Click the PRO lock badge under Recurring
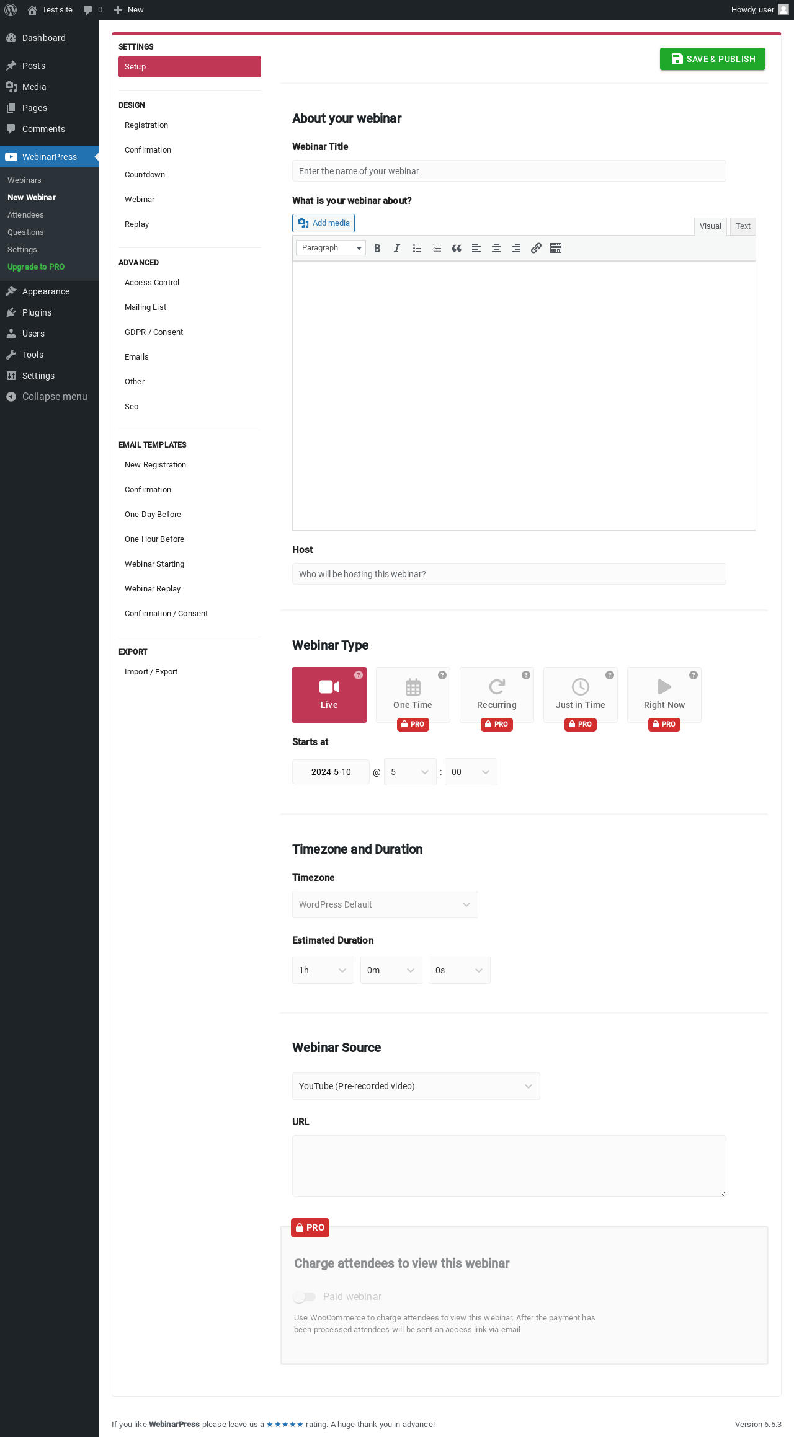Screen dimensions: 794x1437 tap(497, 724)
